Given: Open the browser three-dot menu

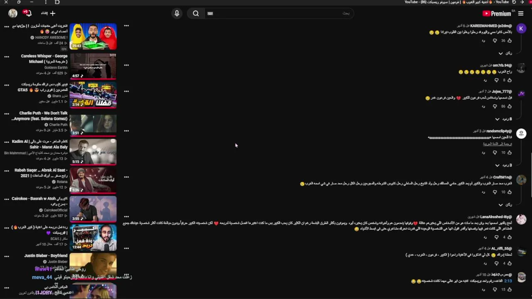Looking at the screenshot, I should pos(45,2).
